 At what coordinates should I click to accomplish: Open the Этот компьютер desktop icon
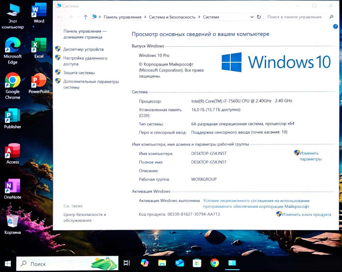click(13, 16)
